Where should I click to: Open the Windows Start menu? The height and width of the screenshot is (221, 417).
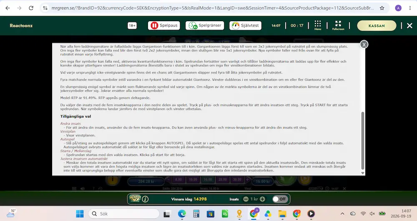(x=80, y=214)
